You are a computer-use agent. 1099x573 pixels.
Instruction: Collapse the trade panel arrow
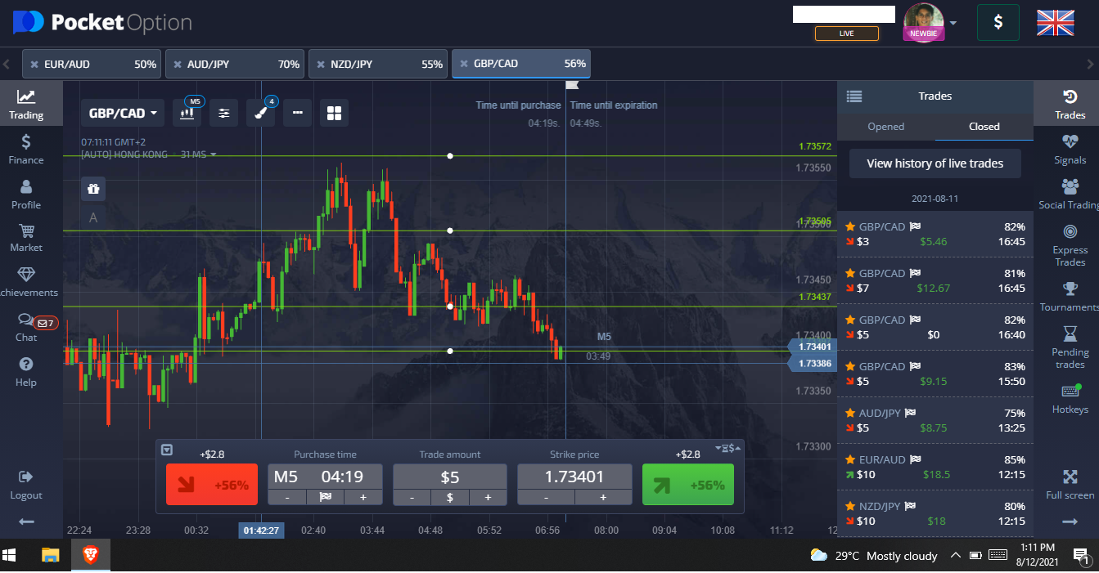pyautogui.click(x=167, y=450)
